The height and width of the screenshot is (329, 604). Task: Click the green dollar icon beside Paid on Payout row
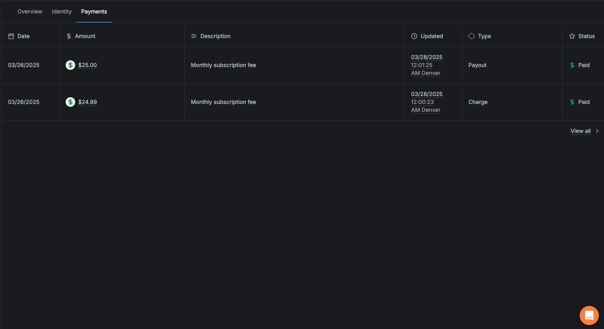[x=572, y=65]
